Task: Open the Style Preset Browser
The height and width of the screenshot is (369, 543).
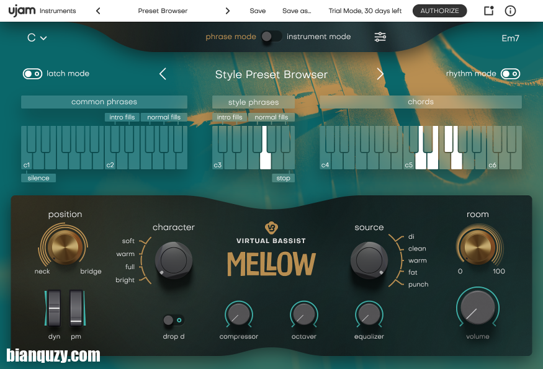Action: 271,74
